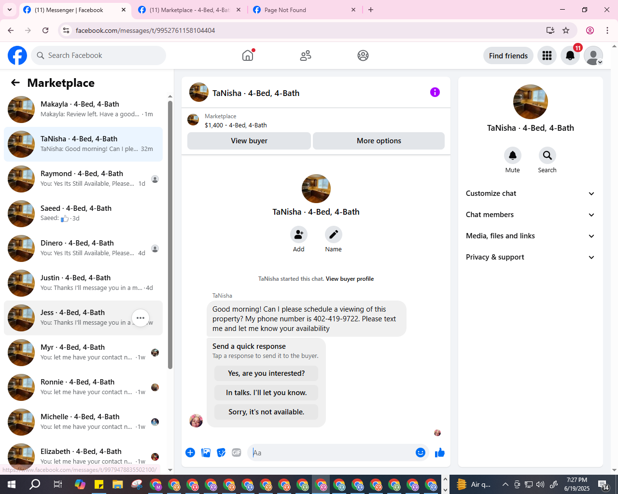
Task: Mute the TaNisha conversation
Action: 513,155
